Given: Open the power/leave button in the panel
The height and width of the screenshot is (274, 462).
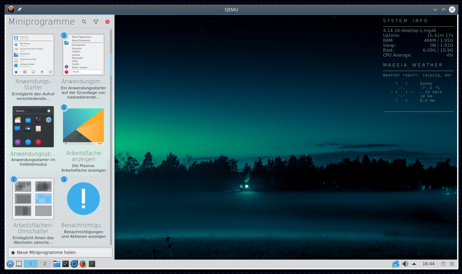Looking at the screenshot, I should [x=443, y=264].
